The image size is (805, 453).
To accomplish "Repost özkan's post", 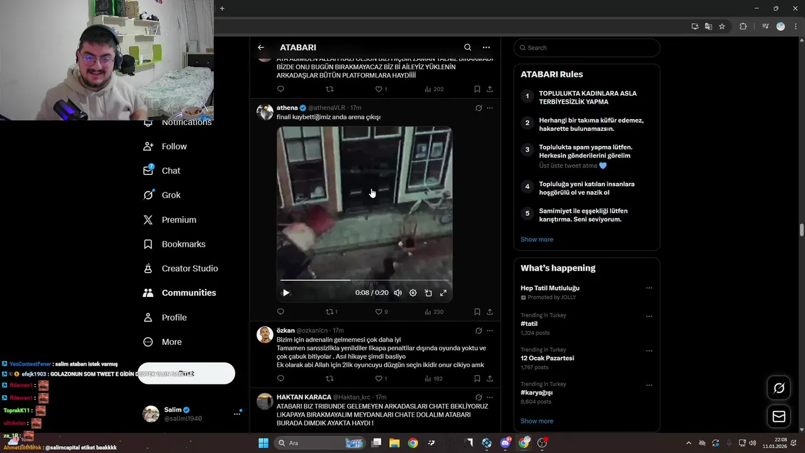I will pyautogui.click(x=330, y=378).
